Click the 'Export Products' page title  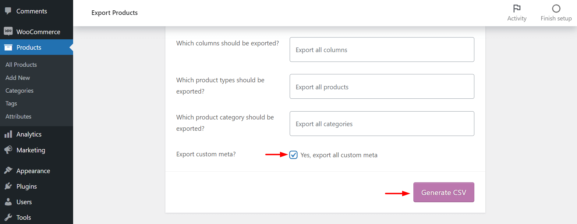(115, 13)
